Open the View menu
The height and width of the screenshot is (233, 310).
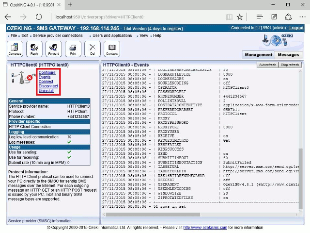pyautogui.click(x=144, y=35)
